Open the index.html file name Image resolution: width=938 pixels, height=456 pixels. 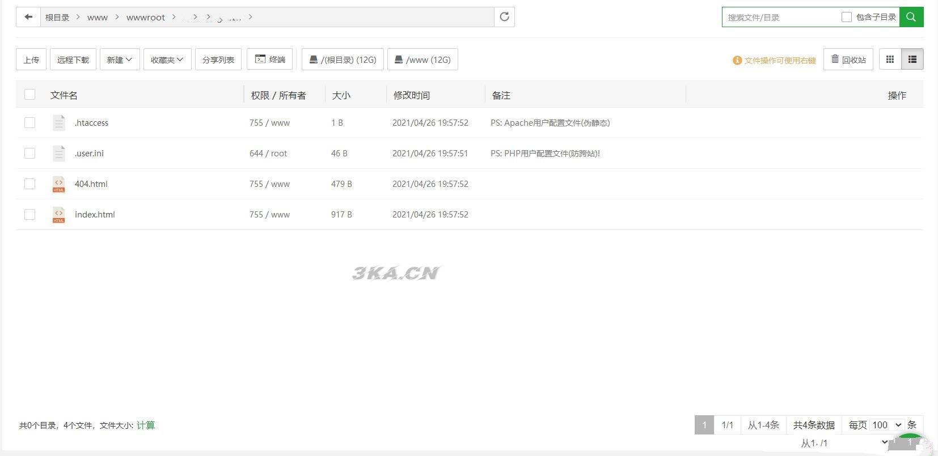click(95, 215)
